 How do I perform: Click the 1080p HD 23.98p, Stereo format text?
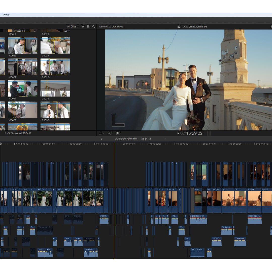[111, 27]
